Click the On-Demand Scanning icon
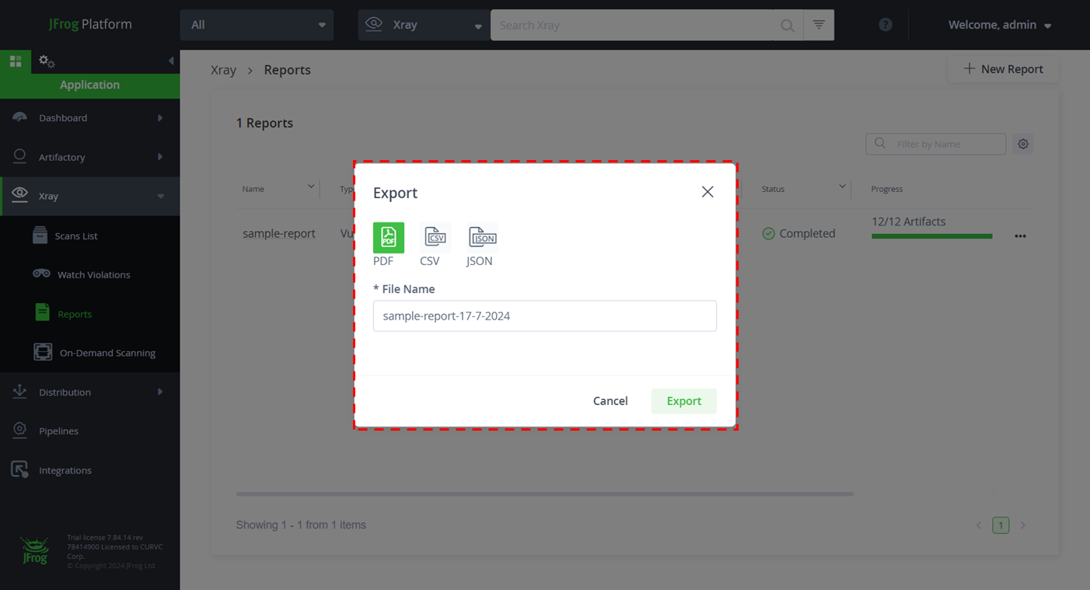The width and height of the screenshot is (1090, 590). click(43, 352)
